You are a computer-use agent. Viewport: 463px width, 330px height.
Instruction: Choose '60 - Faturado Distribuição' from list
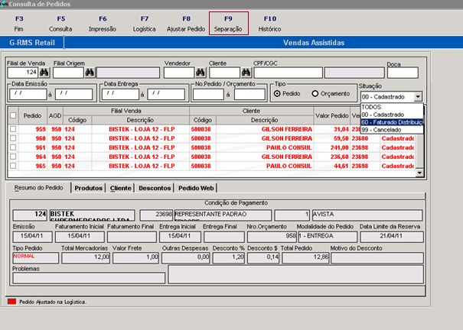(x=390, y=121)
